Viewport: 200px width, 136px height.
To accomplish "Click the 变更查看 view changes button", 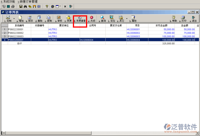I will pyautogui.click(x=80, y=19).
